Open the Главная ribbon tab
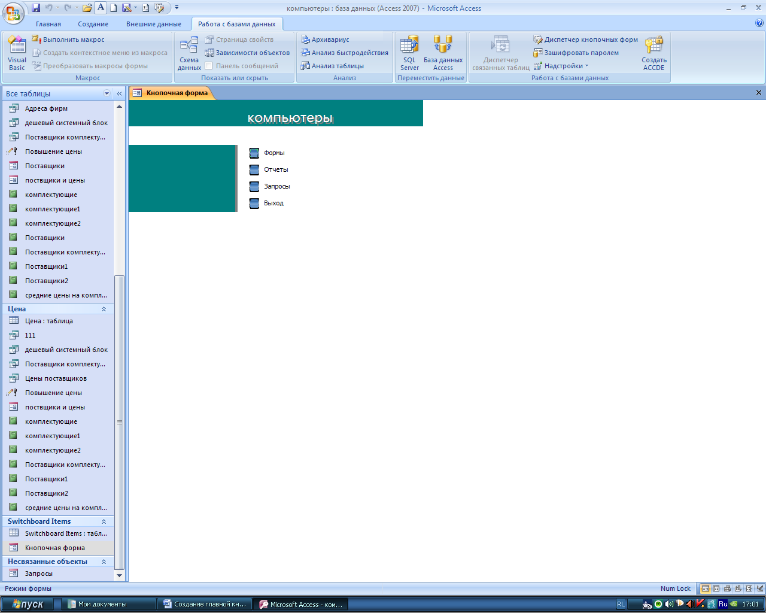 point(48,24)
